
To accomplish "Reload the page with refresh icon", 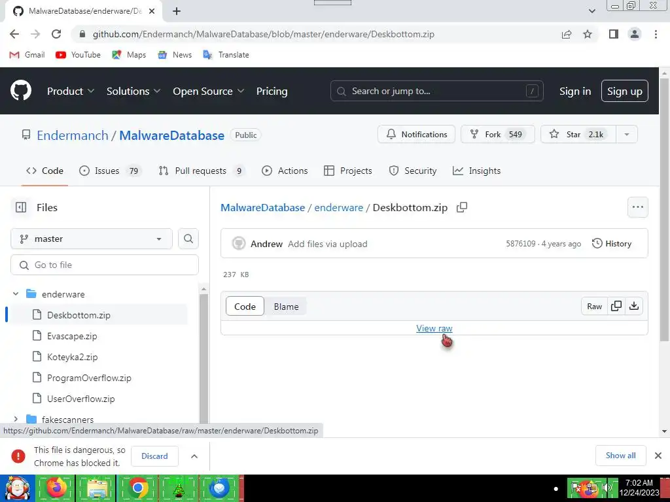I will click(56, 34).
